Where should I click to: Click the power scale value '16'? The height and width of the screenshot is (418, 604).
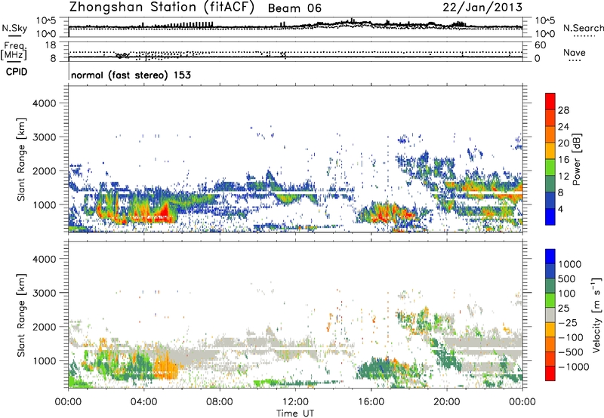click(x=563, y=160)
